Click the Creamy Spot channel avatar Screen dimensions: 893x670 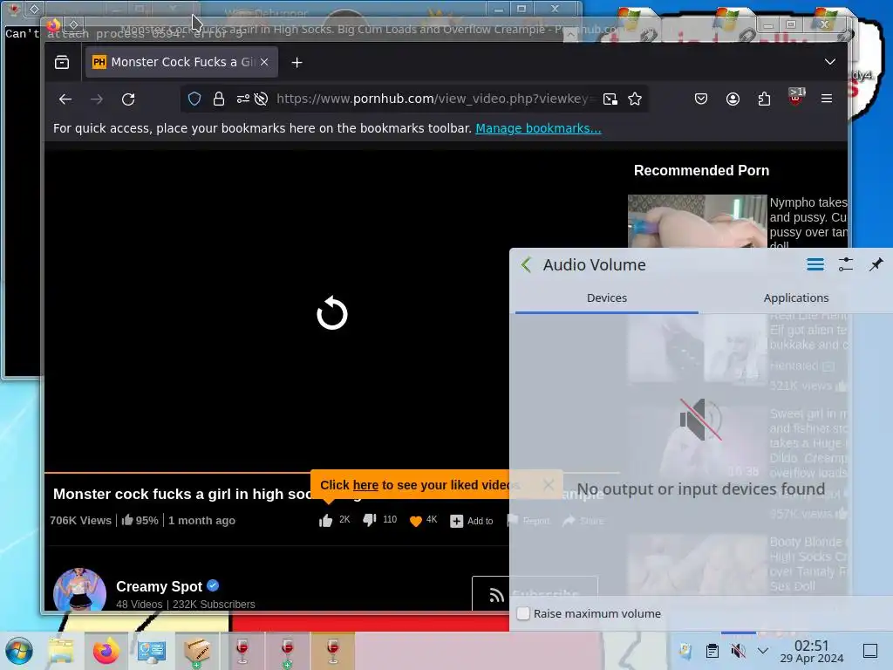[79, 590]
